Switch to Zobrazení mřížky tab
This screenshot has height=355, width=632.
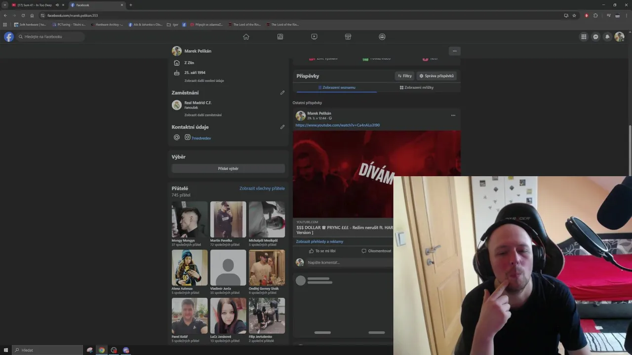point(417,87)
